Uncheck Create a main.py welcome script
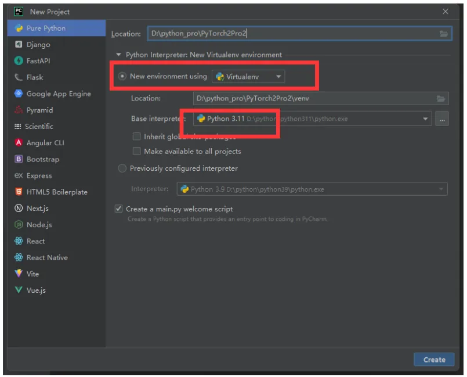467x377 pixels. point(119,209)
